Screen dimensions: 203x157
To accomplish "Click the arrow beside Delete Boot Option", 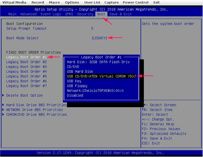I will coord(3,95).
